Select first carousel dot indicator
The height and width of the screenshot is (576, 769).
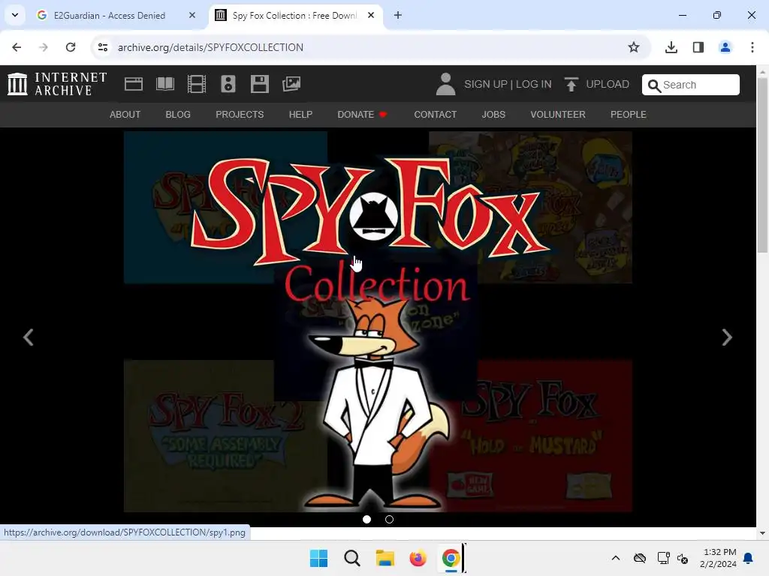tap(366, 519)
